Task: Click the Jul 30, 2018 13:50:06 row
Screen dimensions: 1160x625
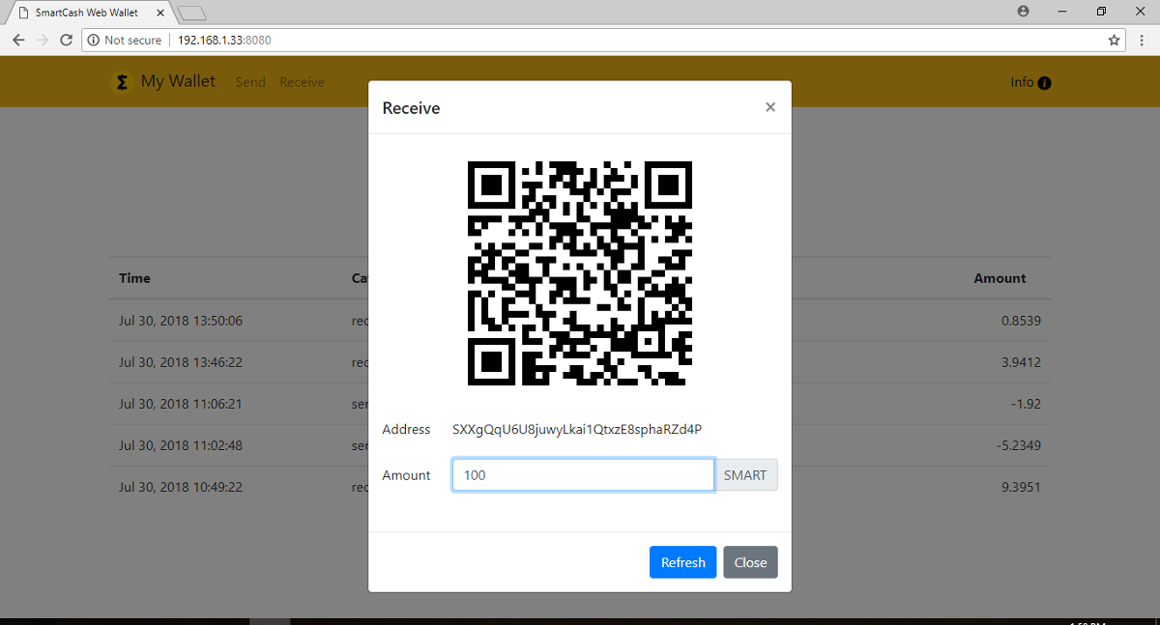Action: point(580,321)
